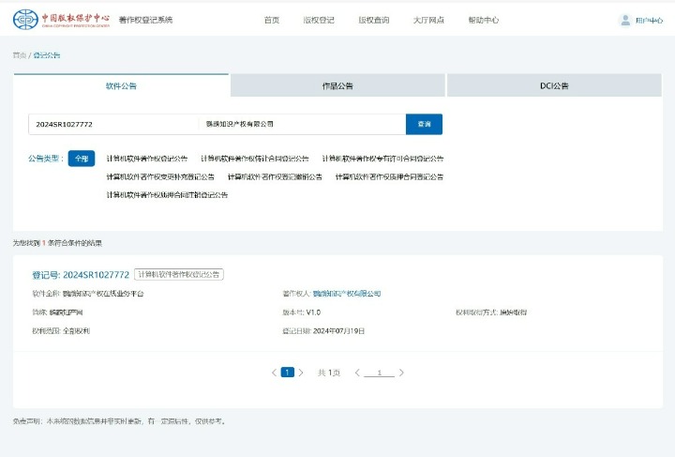Click the 首页 breadcrumb link
Image resolution: width=675 pixels, height=457 pixels.
[x=19, y=55]
